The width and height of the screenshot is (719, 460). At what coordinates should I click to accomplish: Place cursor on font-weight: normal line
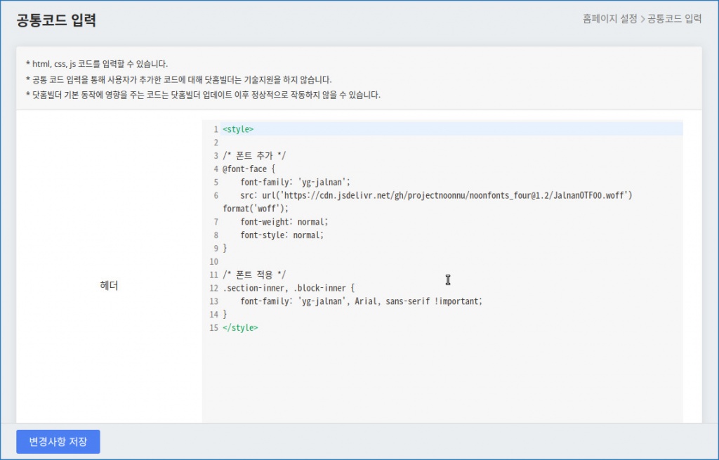284,222
